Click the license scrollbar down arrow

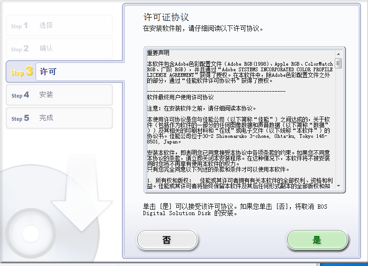pos(338,186)
